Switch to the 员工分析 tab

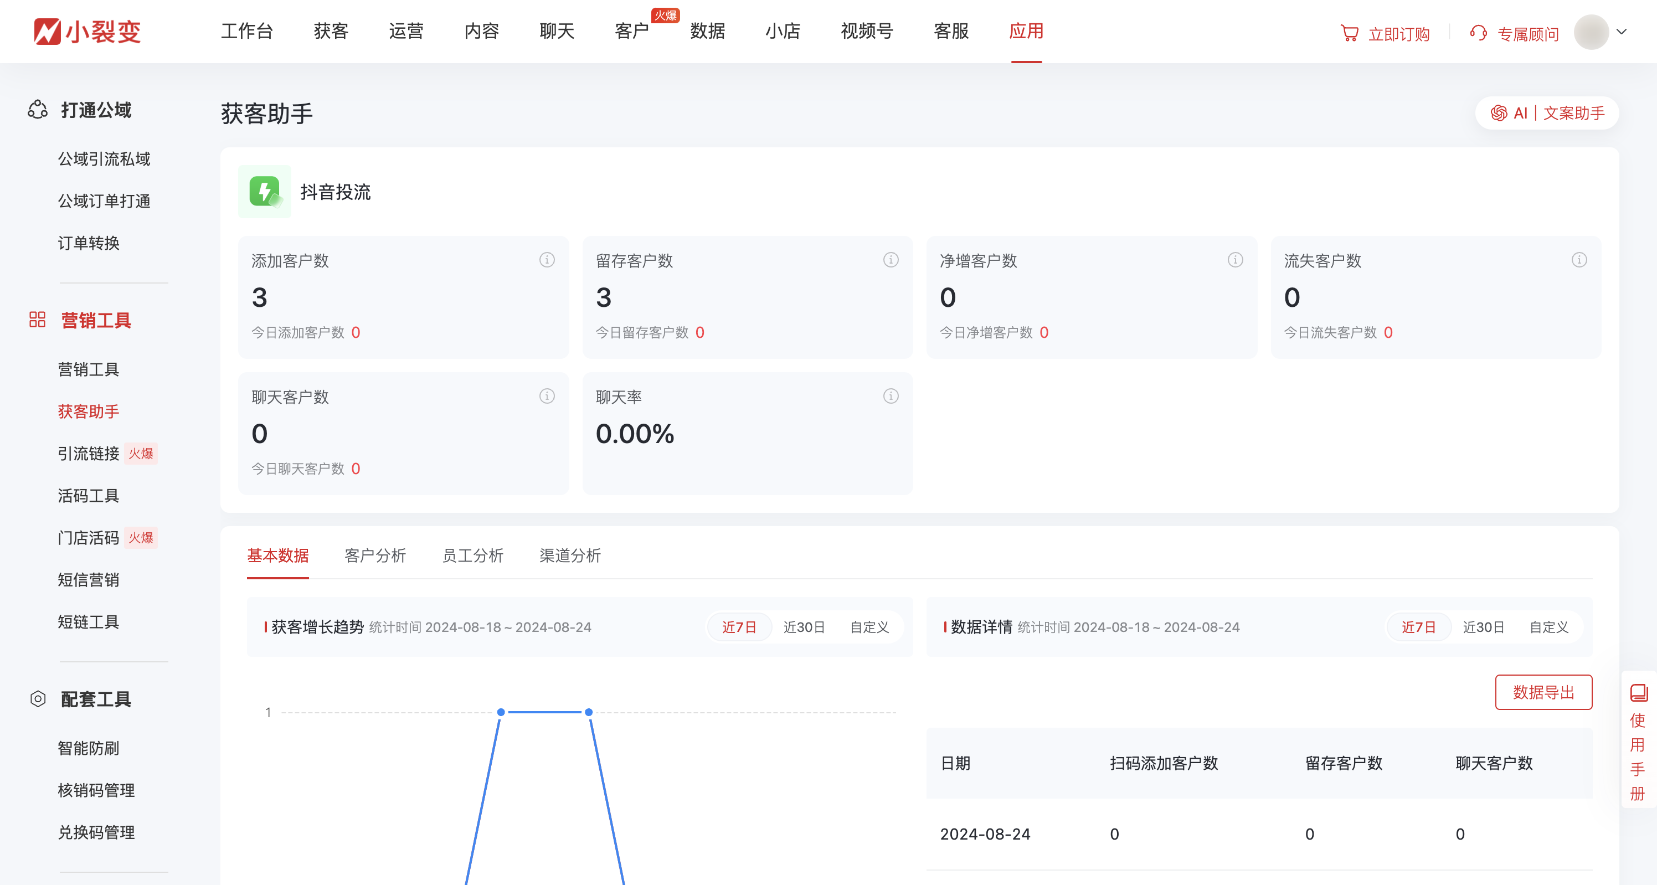[x=472, y=555]
